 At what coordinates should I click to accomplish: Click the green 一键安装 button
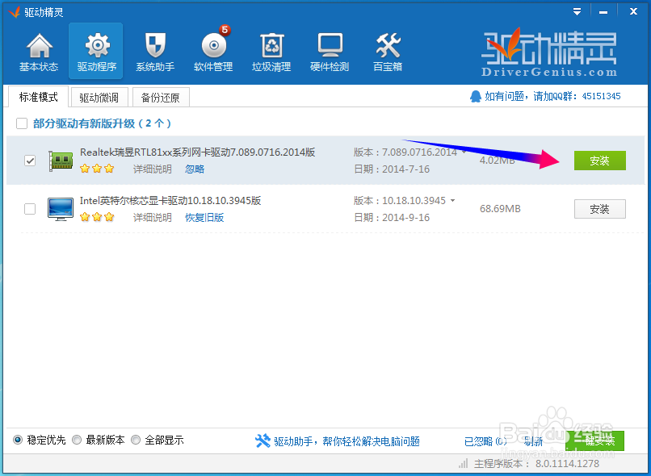(x=594, y=441)
